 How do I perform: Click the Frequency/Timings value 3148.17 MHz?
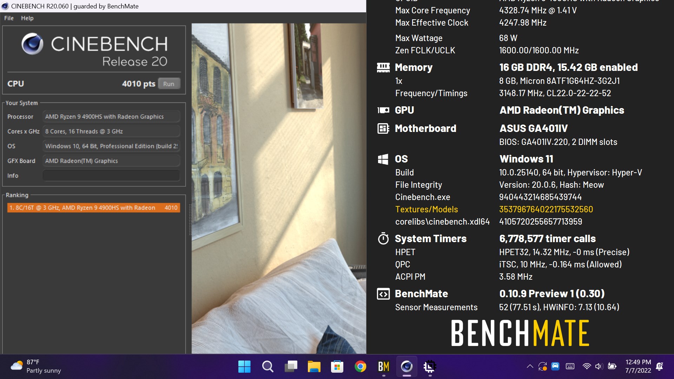[555, 93]
